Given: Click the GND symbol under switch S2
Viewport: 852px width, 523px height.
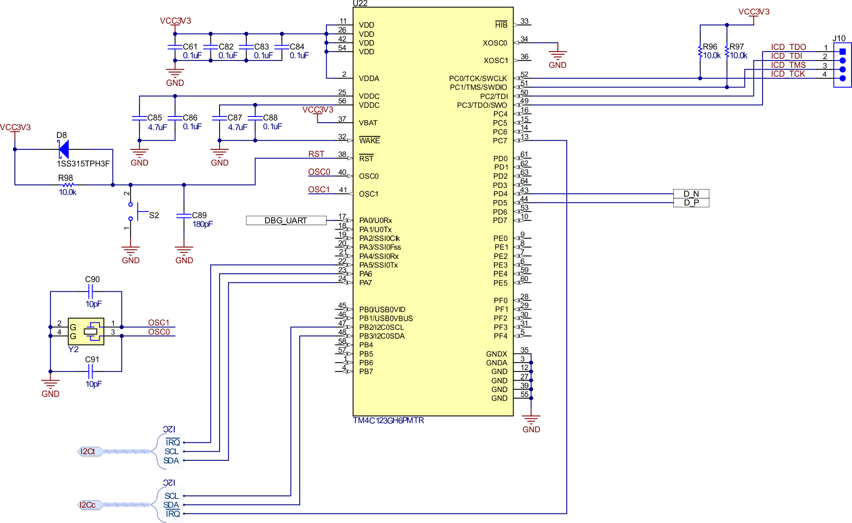Looking at the screenshot, I should (x=131, y=254).
